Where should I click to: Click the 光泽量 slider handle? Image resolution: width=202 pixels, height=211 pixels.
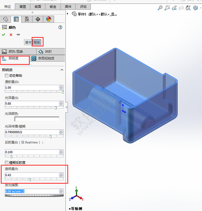[x=56, y=108]
